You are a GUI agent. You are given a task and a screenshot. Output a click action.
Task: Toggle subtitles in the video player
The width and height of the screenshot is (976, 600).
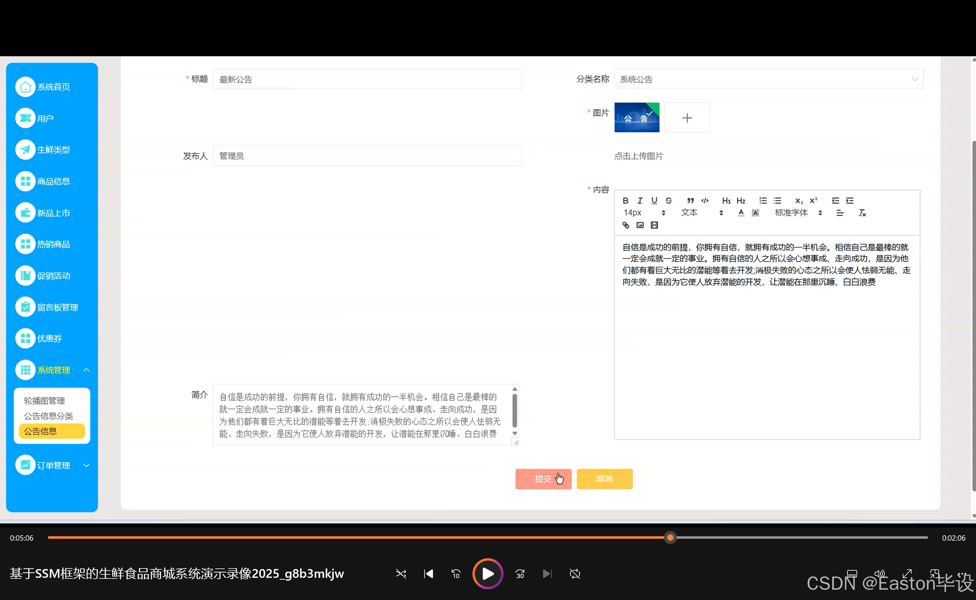pyautogui.click(x=852, y=574)
